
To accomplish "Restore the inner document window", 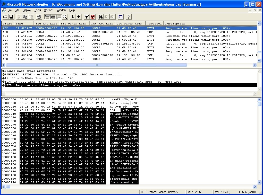I will click(255, 10).
